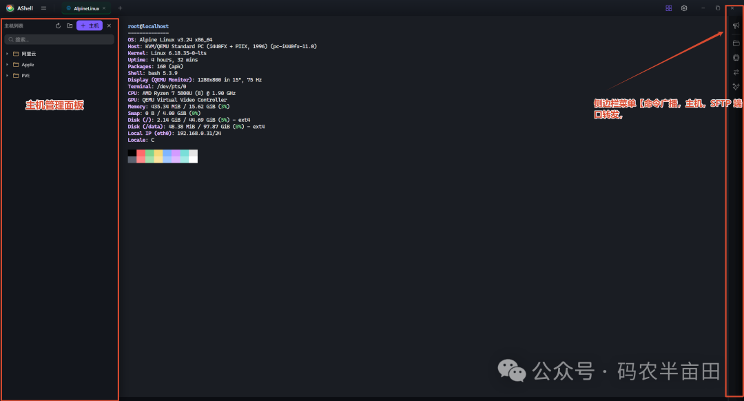744x401 pixels.
Task: Click the AShell logo icon
Action: [10, 8]
